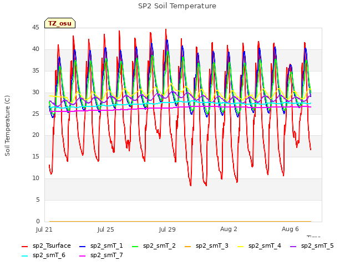Click the chart title SP2 Soil Temperature

177,6
